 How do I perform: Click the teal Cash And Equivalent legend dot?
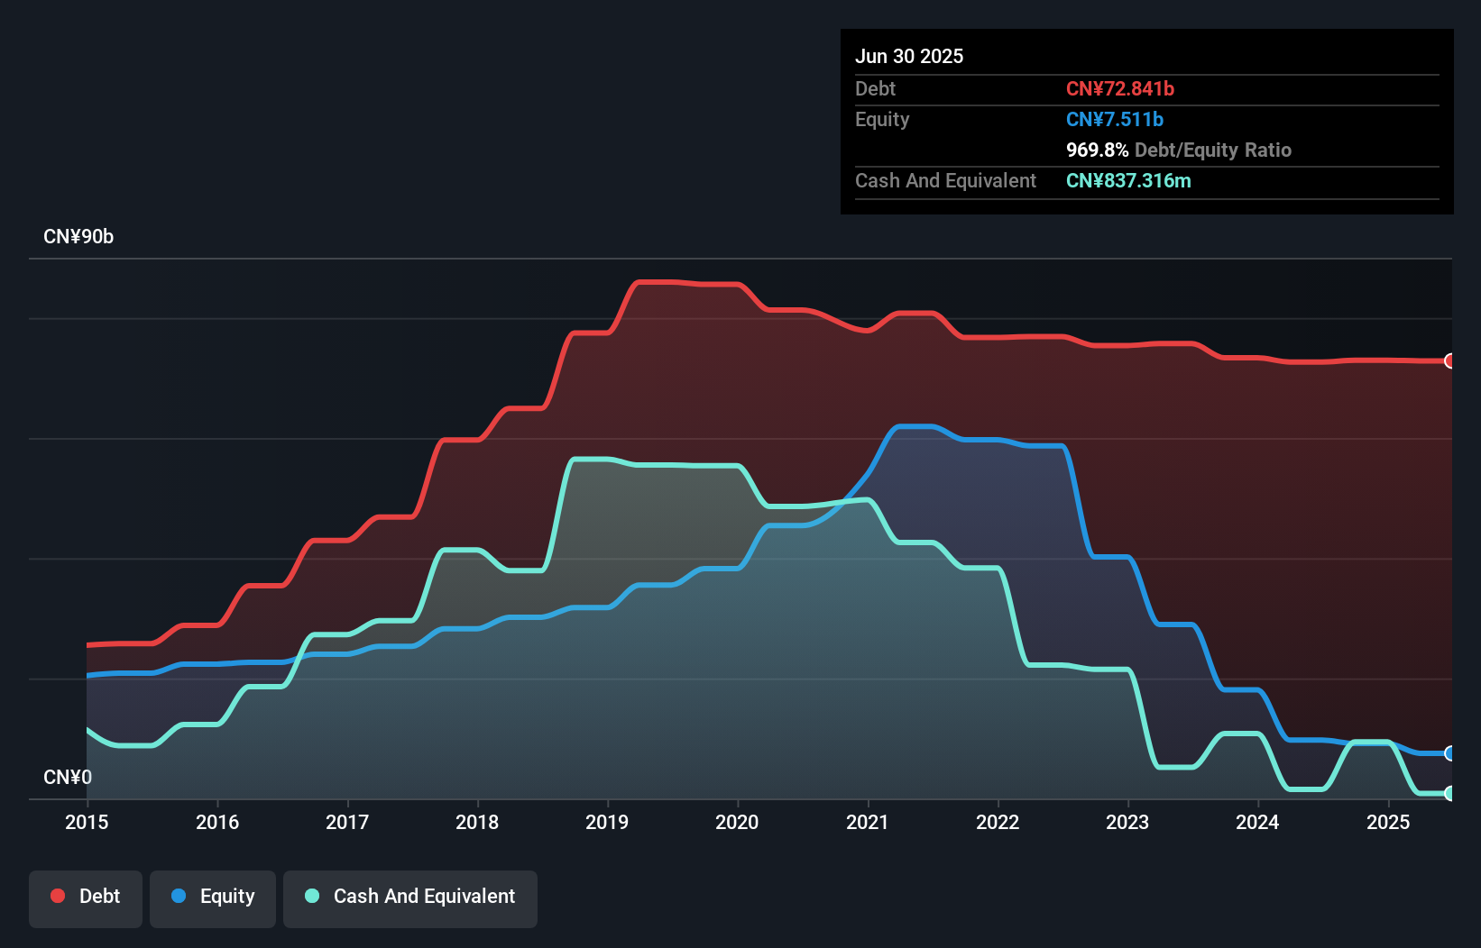(x=311, y=897)
